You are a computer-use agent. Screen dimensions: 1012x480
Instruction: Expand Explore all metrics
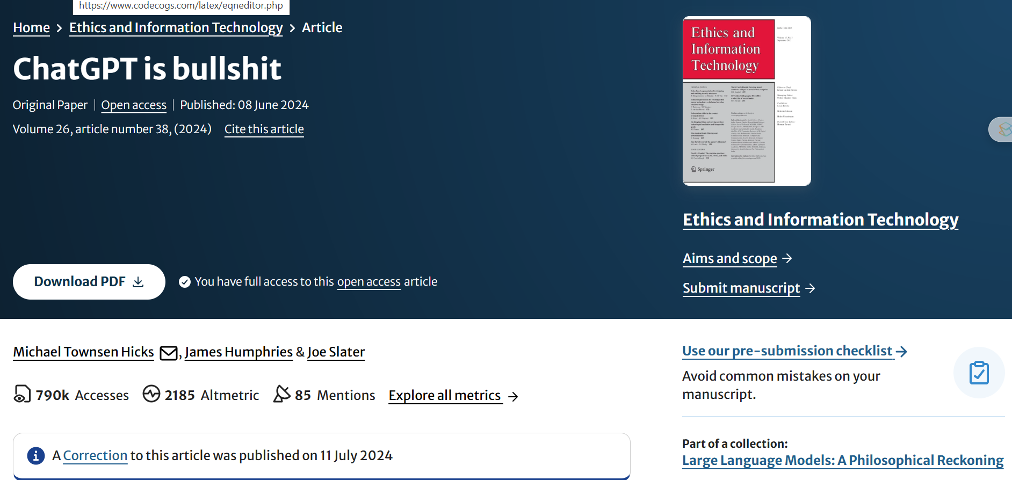[445, 396]
